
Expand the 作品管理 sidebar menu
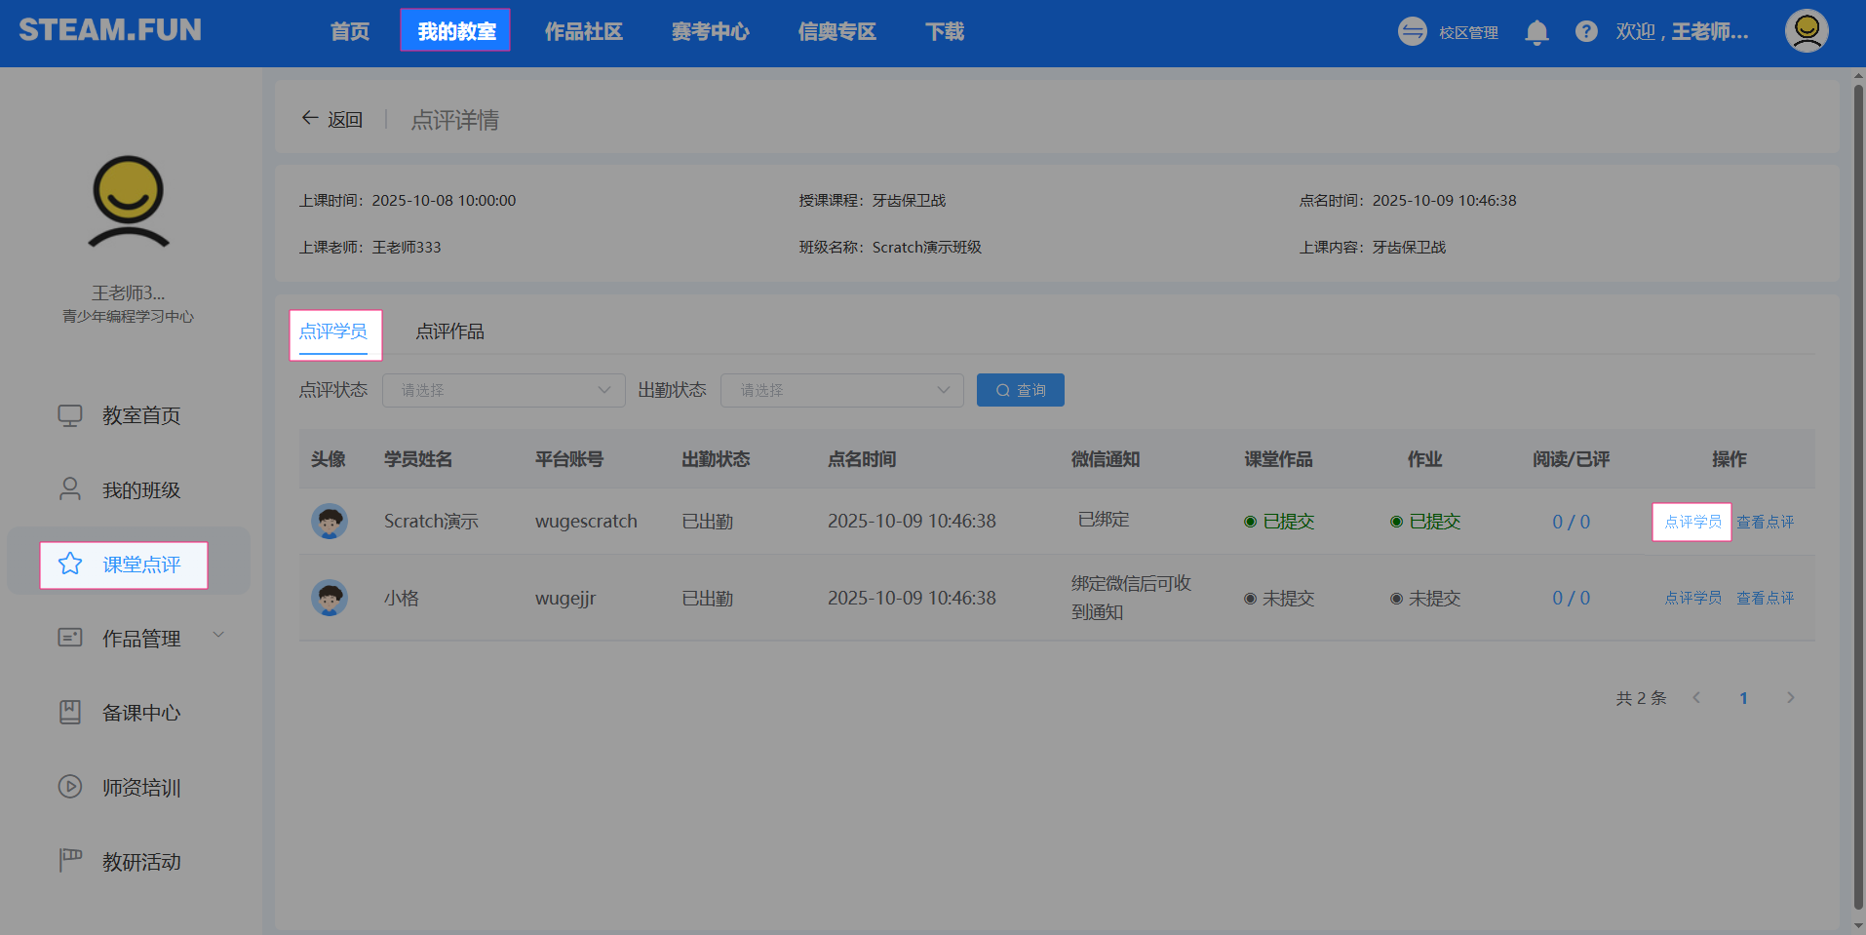pyautogui.click(x=140, y=639)
